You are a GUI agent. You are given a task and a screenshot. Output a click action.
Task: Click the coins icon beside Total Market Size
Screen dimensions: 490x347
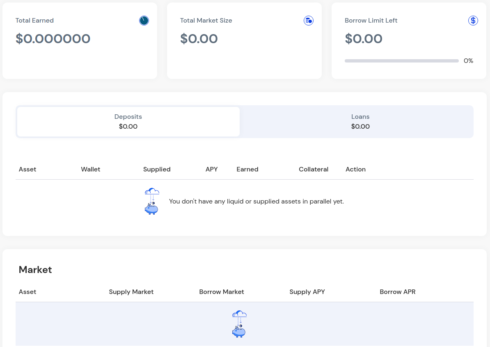tap(309, 21)
